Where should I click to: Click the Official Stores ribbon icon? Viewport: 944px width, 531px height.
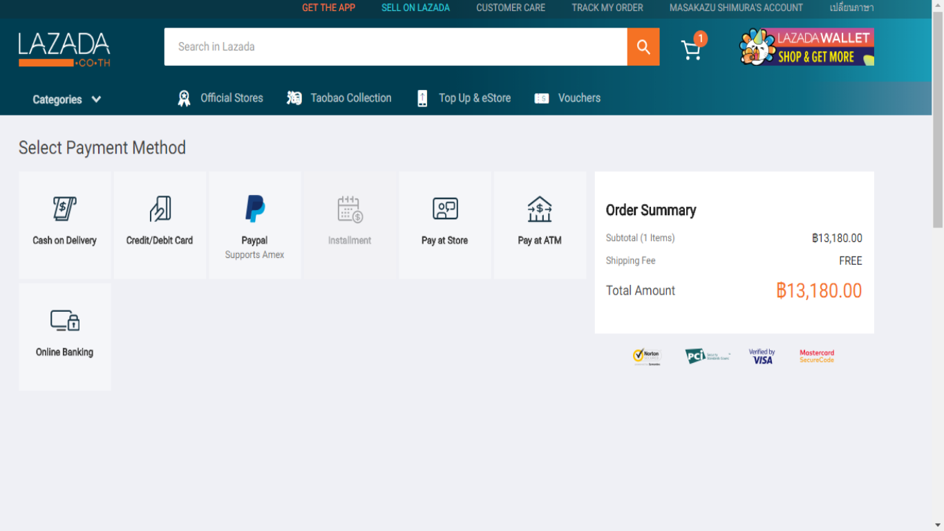point(184,98)
